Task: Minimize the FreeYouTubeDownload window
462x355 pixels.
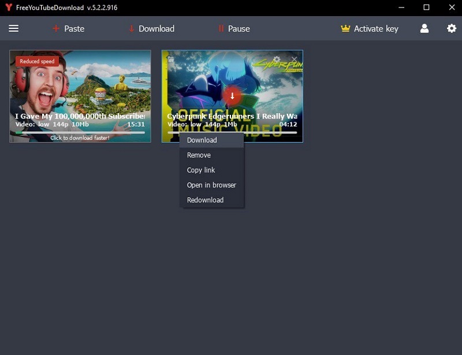Action: [401, 8]
